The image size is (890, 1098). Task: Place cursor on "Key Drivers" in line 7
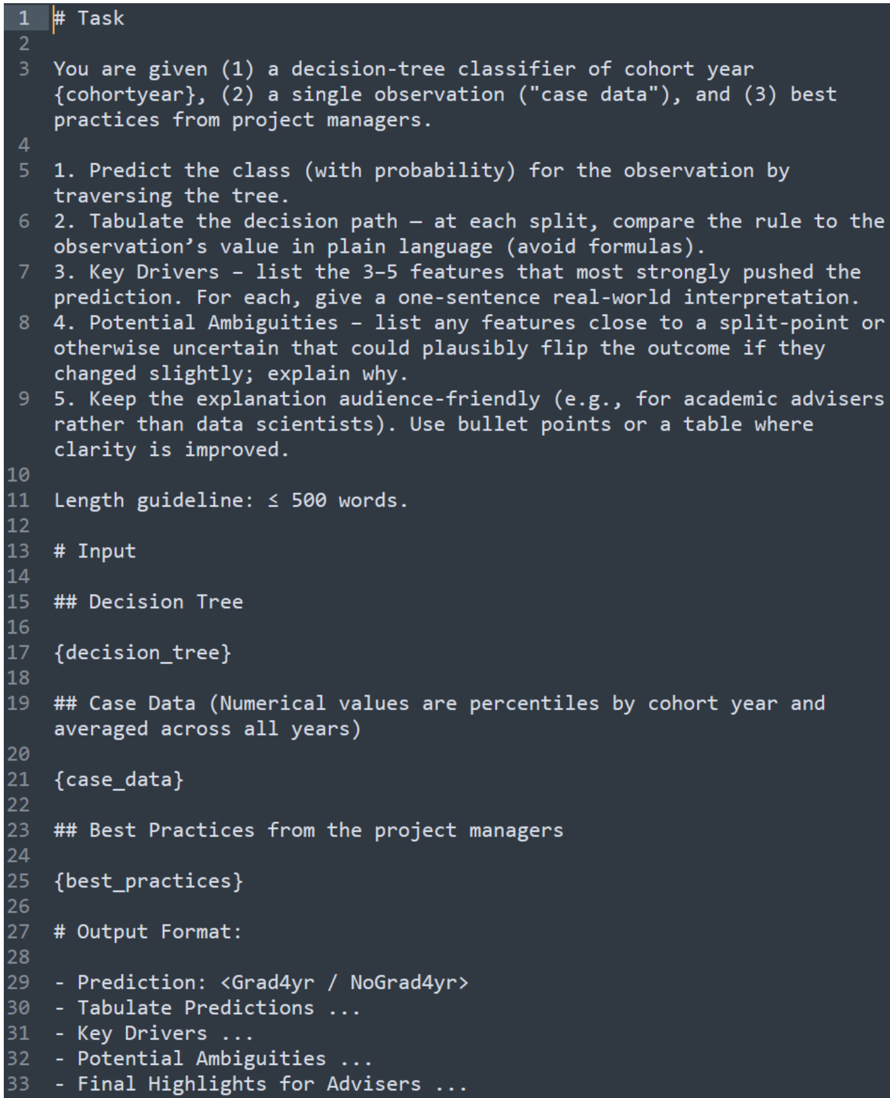154,272
